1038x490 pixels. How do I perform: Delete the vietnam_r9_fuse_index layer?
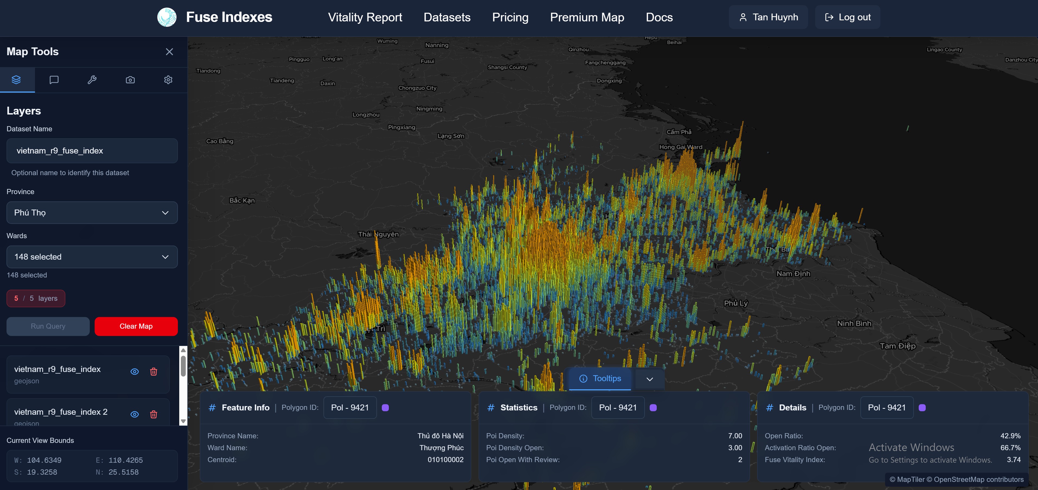point(153,371)
